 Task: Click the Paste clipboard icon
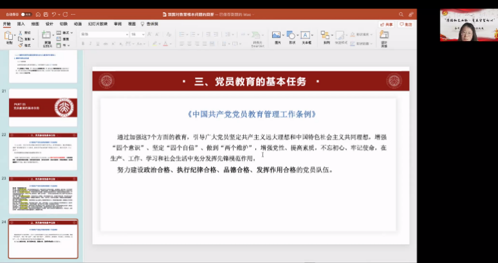[x=9, y=36]
